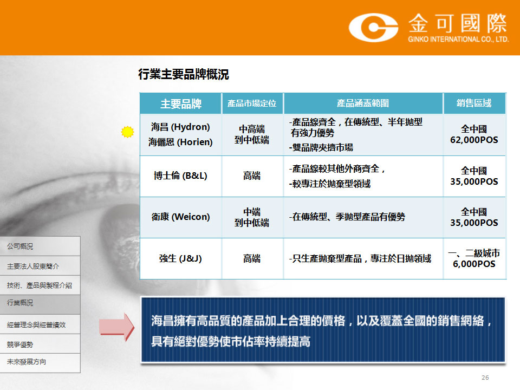
Task: Click 產品線齊全 bullet in Hydron row
Action: (355, 127)
